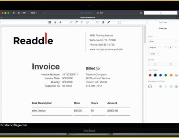Pick the black text color
This screenshot has width=179, height=138.
pyautogui.click(x=155, y=75)
